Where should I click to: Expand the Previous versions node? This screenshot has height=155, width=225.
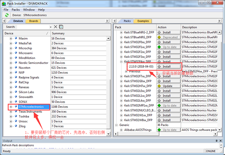pos(126,72)
